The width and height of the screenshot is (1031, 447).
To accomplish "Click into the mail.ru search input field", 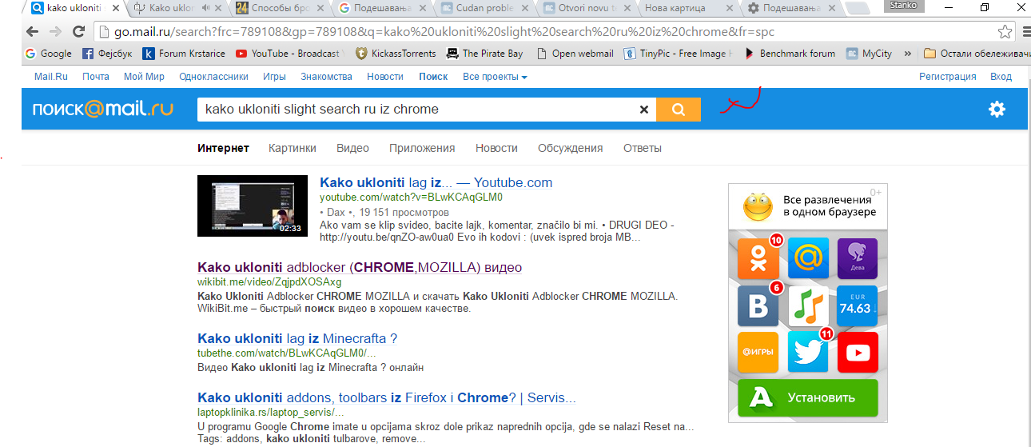I will pyautogui.click(x=416, y=110).
